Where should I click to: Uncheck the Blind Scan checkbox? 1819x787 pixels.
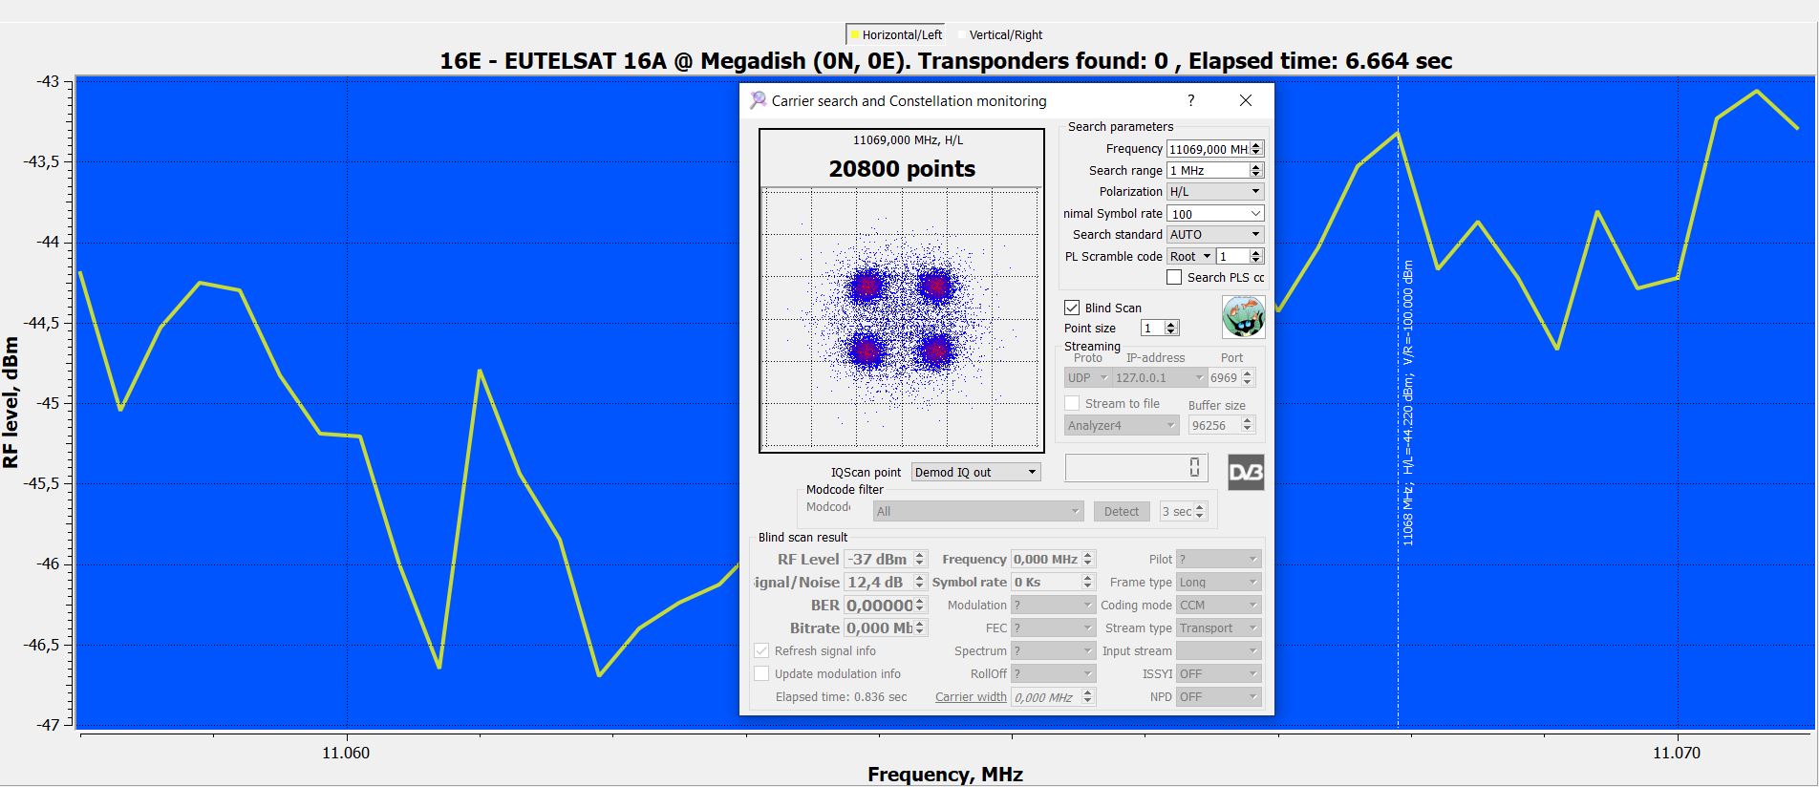(x=1072, y=308)
